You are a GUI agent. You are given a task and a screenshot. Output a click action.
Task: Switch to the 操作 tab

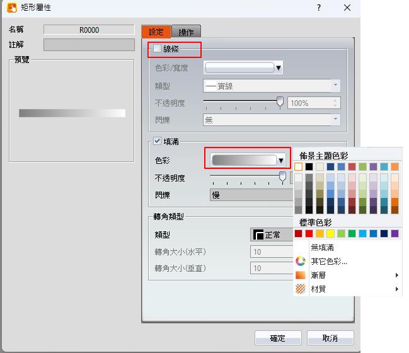pos(186,32)
